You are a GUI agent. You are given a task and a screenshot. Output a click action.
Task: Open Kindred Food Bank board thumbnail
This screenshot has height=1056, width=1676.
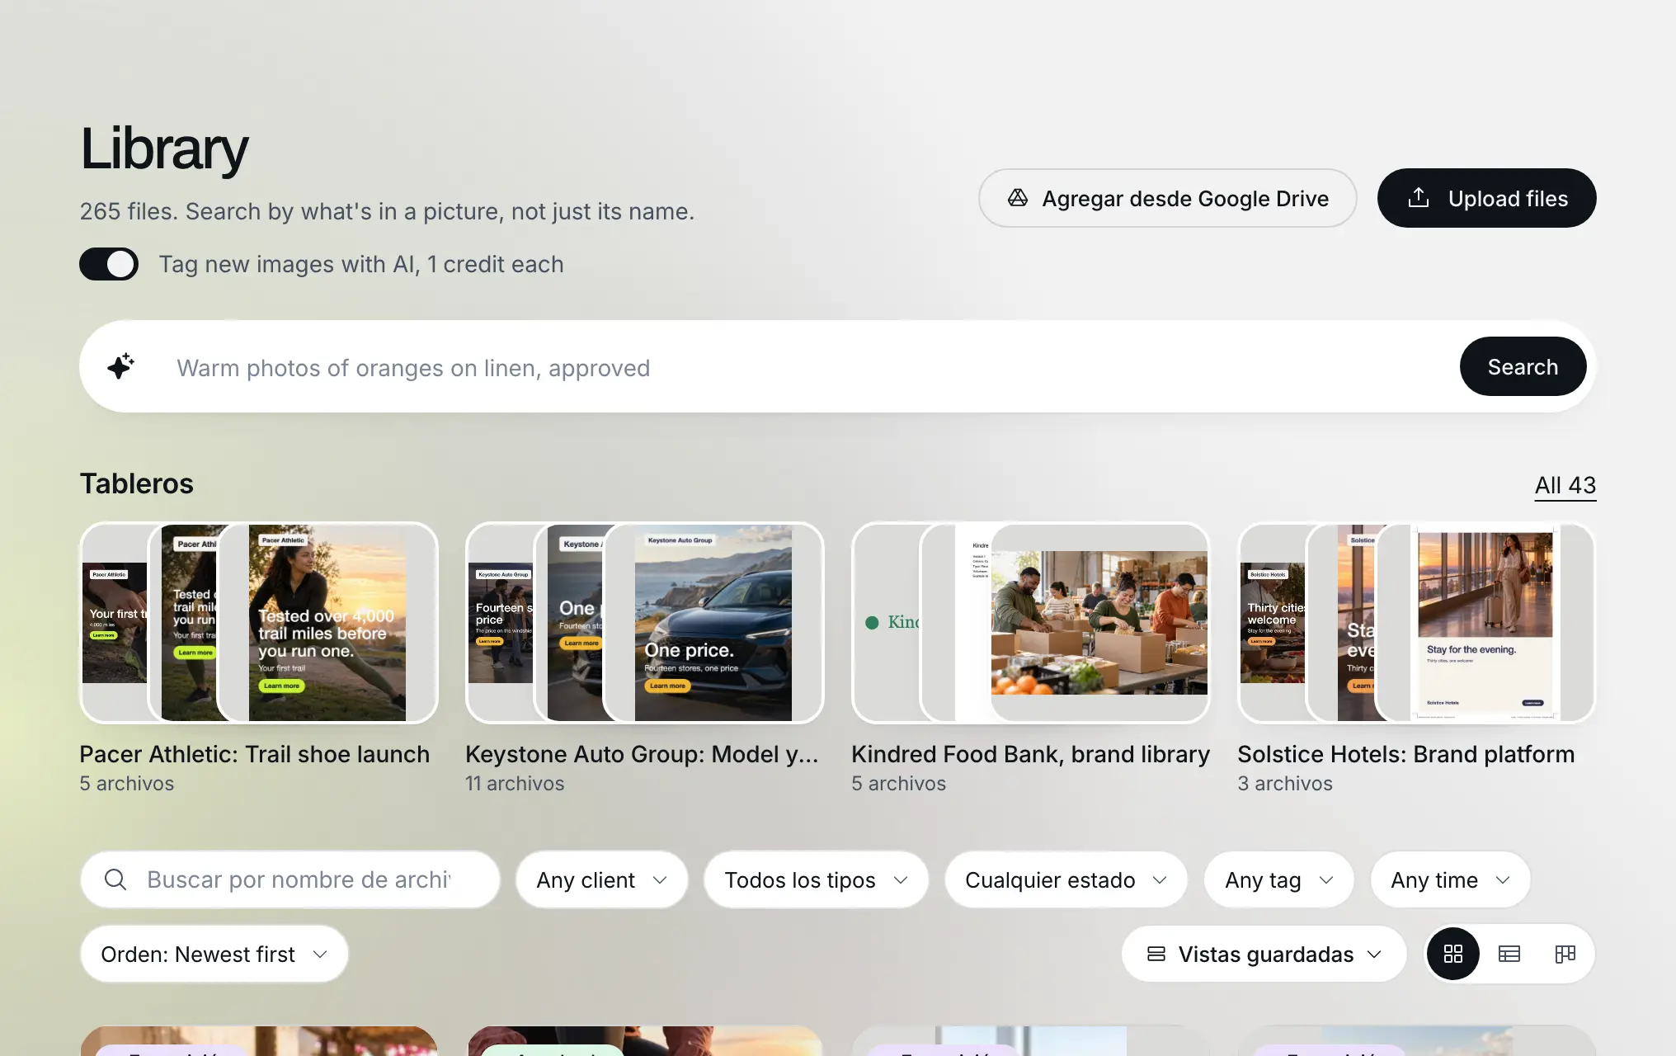[1031, 623]
